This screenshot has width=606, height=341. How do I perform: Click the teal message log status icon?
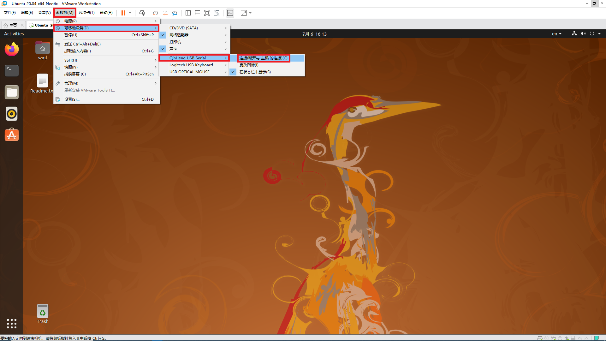click(x=597, y=338)
